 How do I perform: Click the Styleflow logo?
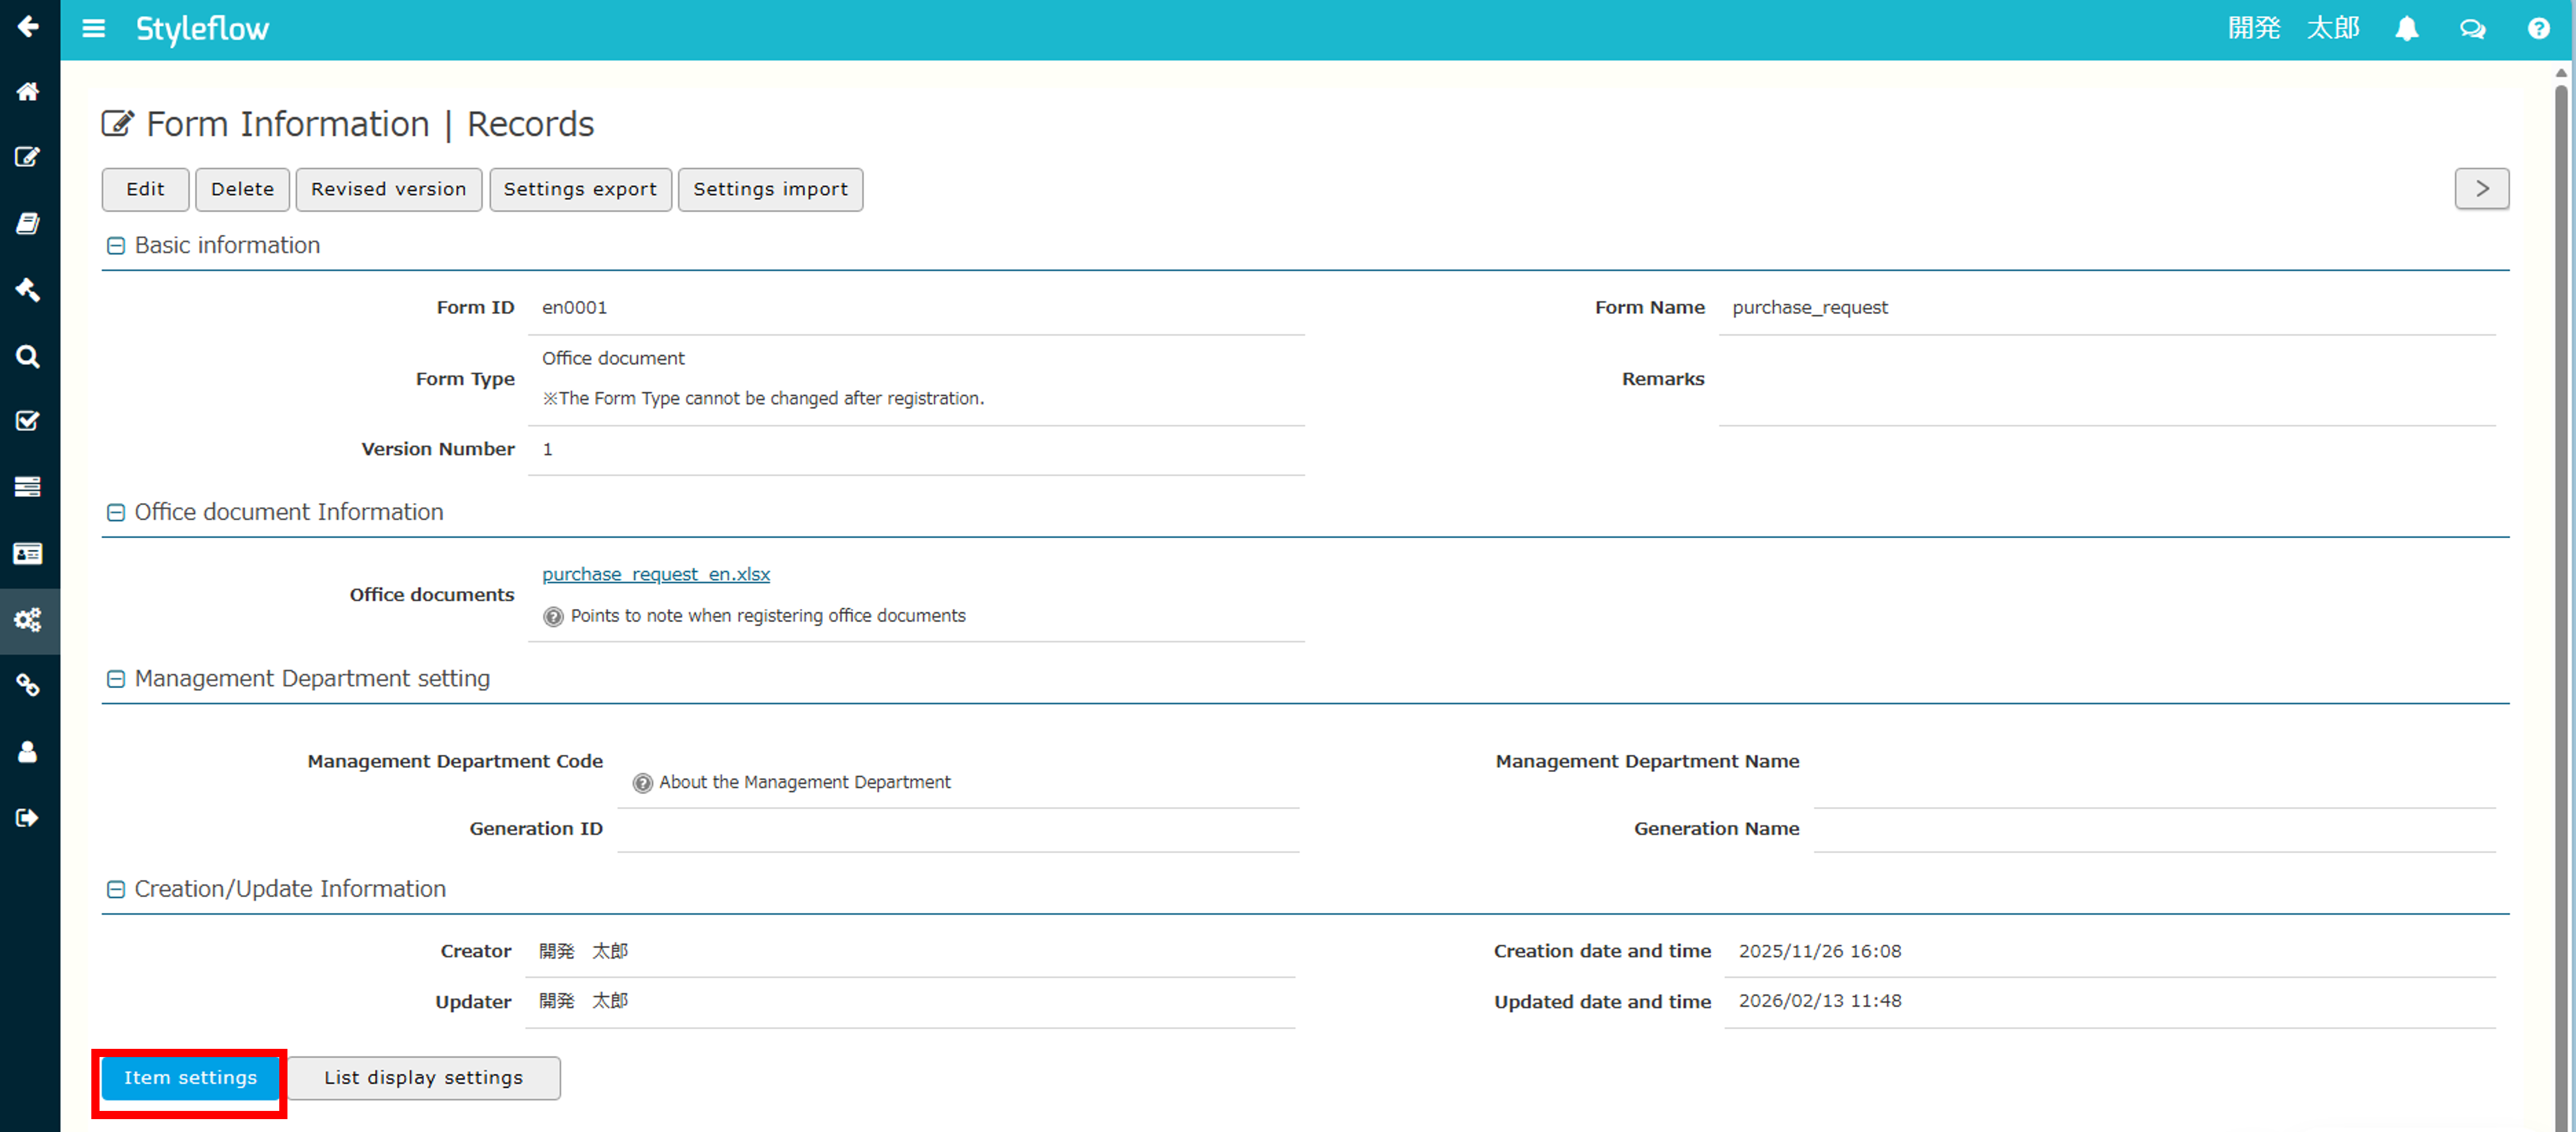(x=203, y=29)
